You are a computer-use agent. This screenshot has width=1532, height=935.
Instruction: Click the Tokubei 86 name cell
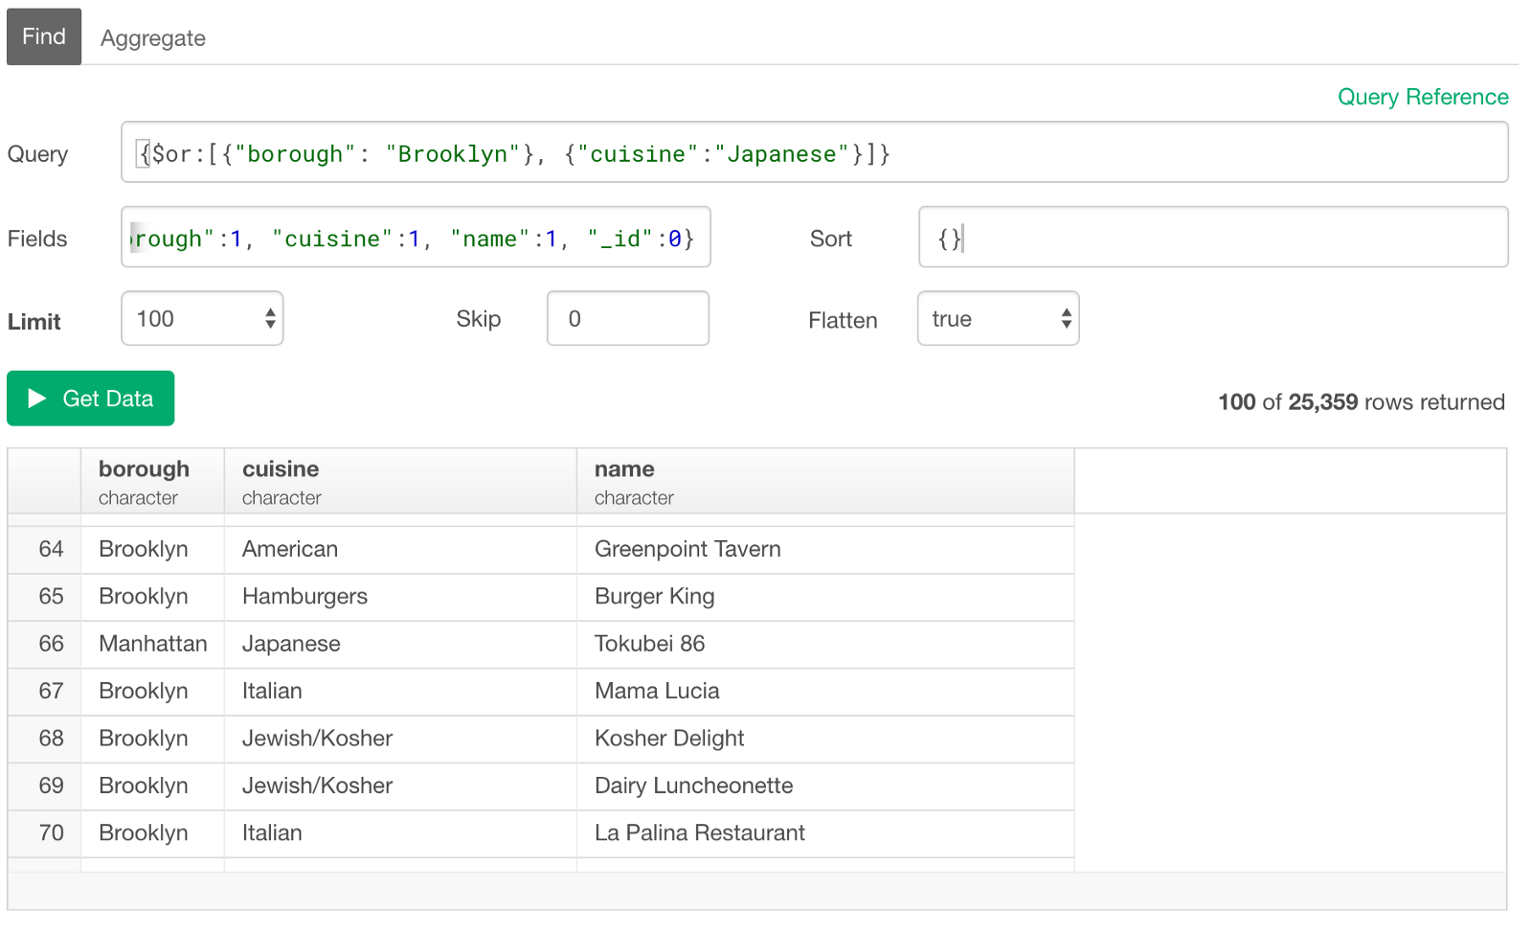pyautogui.click(x=825, y=644)
